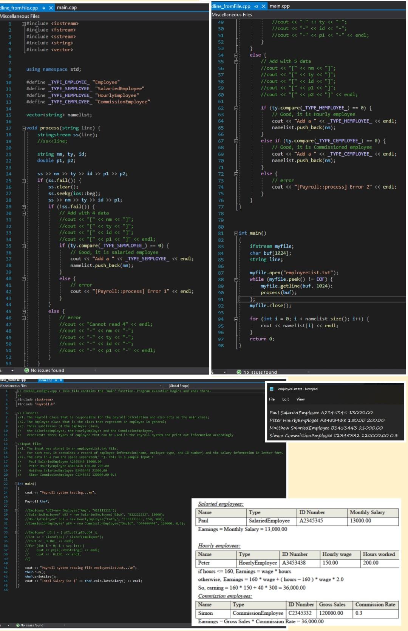Pin the main.cpp tab in the bottom editor
The image size is (408, 631).
coord(56,380)
